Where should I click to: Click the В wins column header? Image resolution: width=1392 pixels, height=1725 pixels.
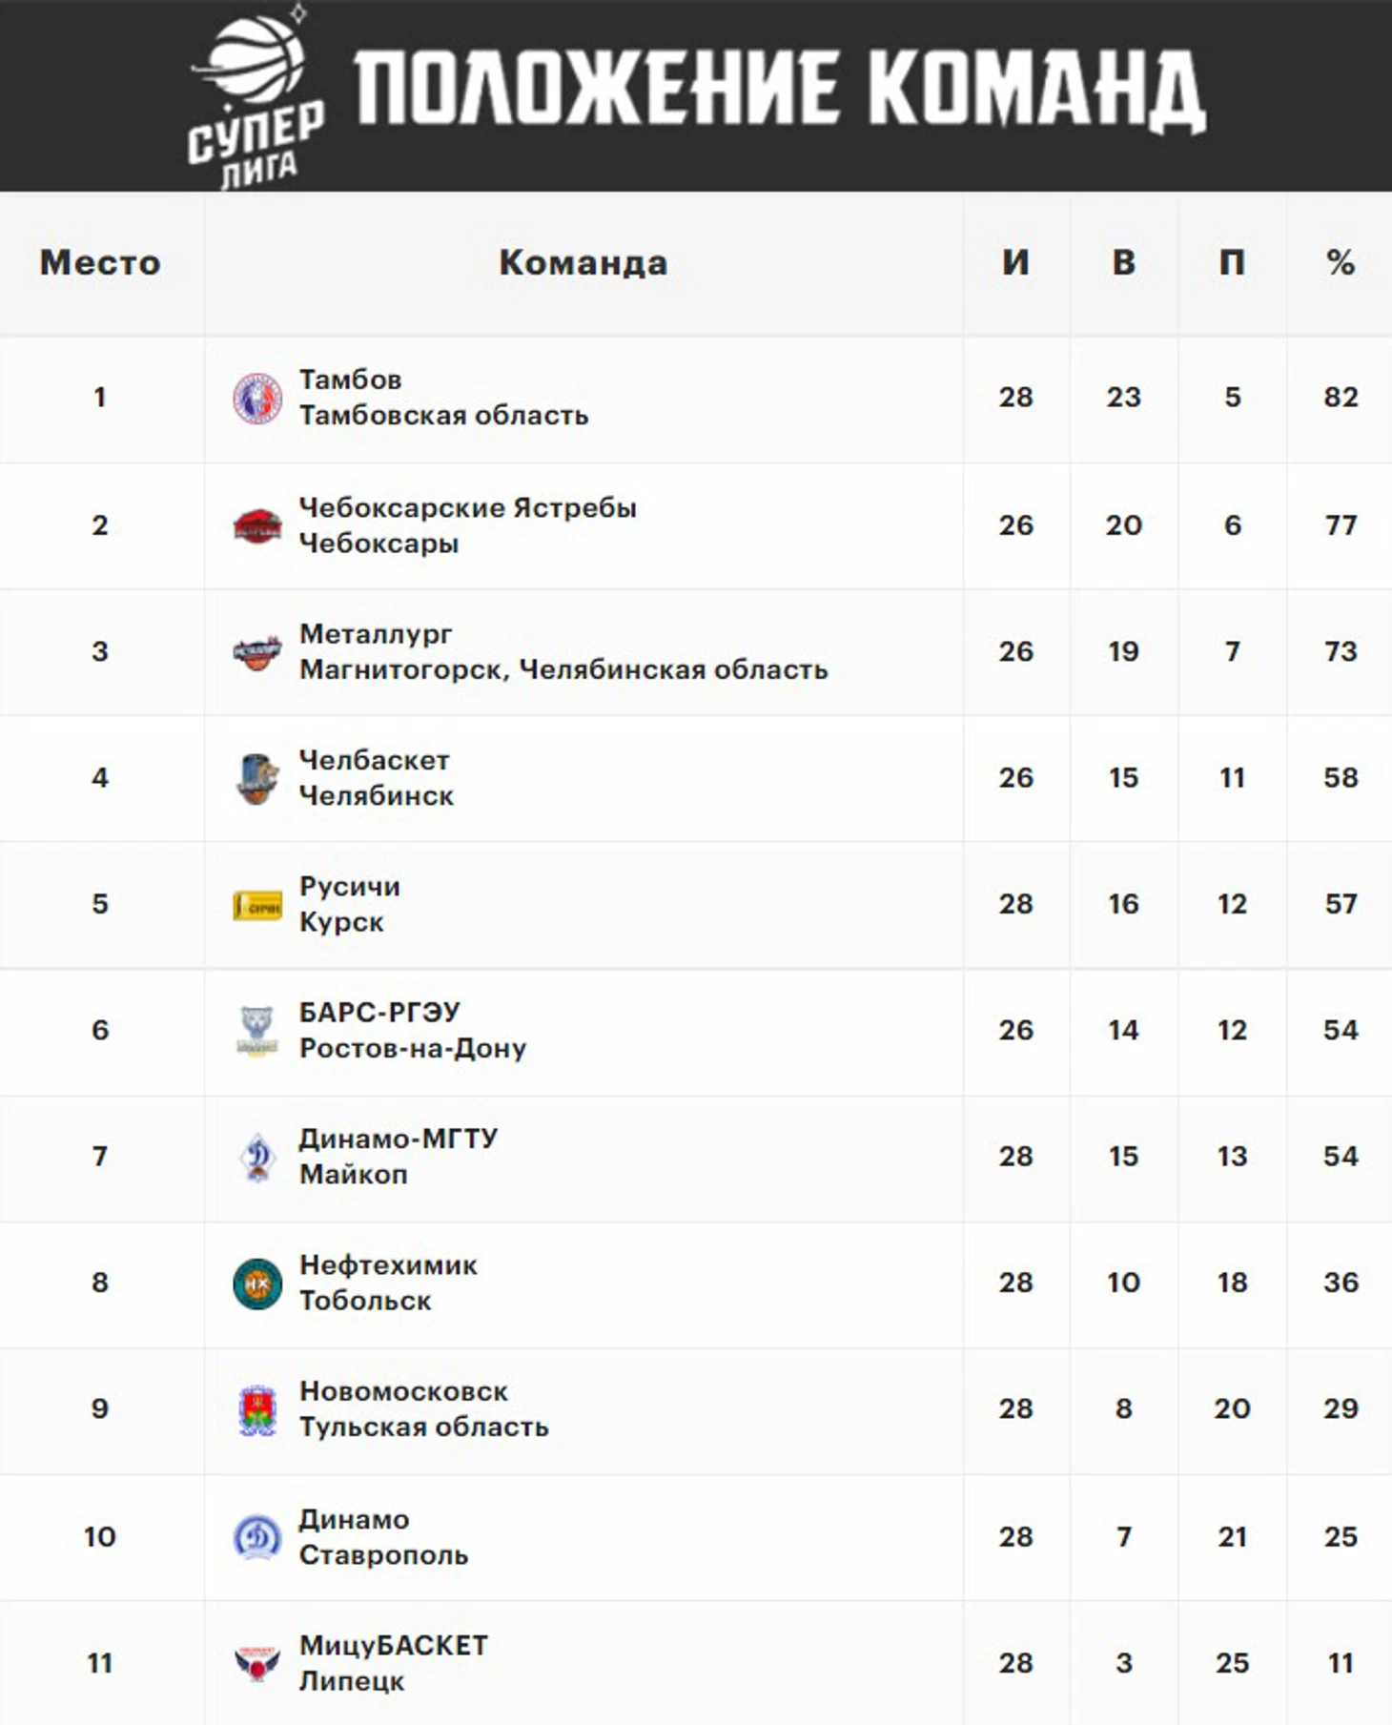click(1124, 262)
